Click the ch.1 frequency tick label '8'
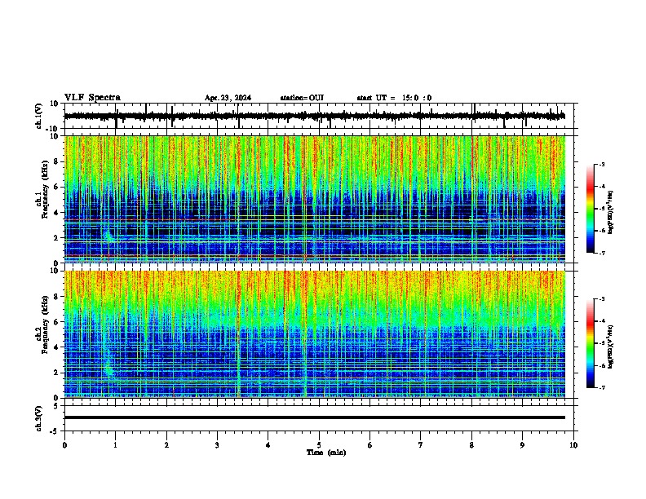Screen dimensions: 646x499 coord(56,161)
